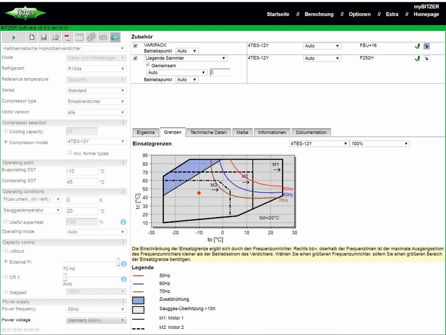The width and height of the screenshot is (446, 335).
Task: Click the save floppy disk icon
Action: point(44,37)
